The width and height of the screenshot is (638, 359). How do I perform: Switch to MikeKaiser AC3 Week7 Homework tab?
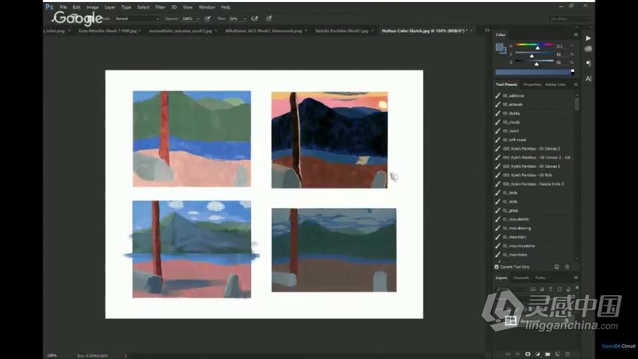263,31
